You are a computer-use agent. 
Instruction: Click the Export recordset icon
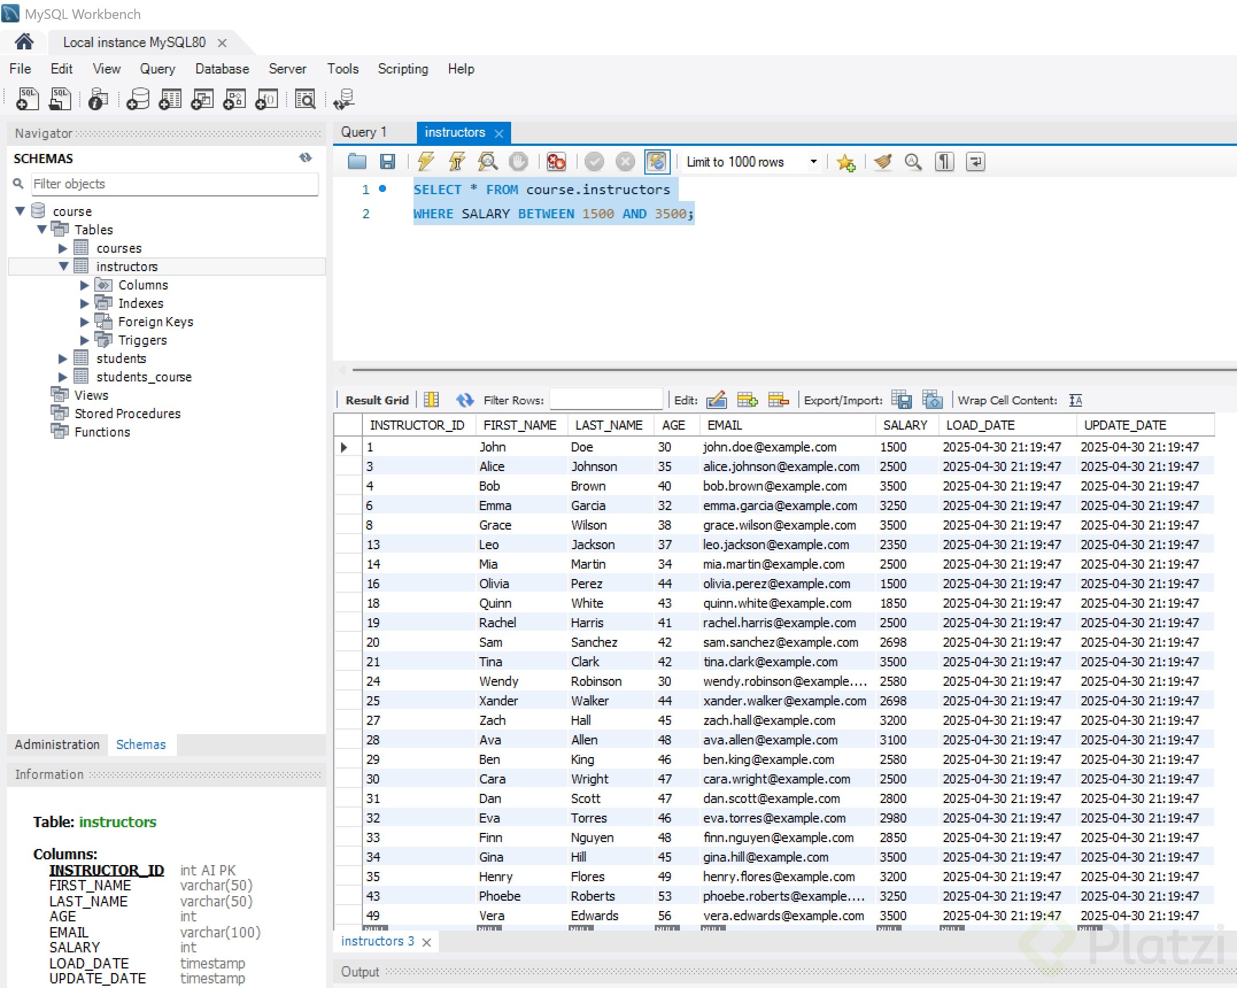901,400
